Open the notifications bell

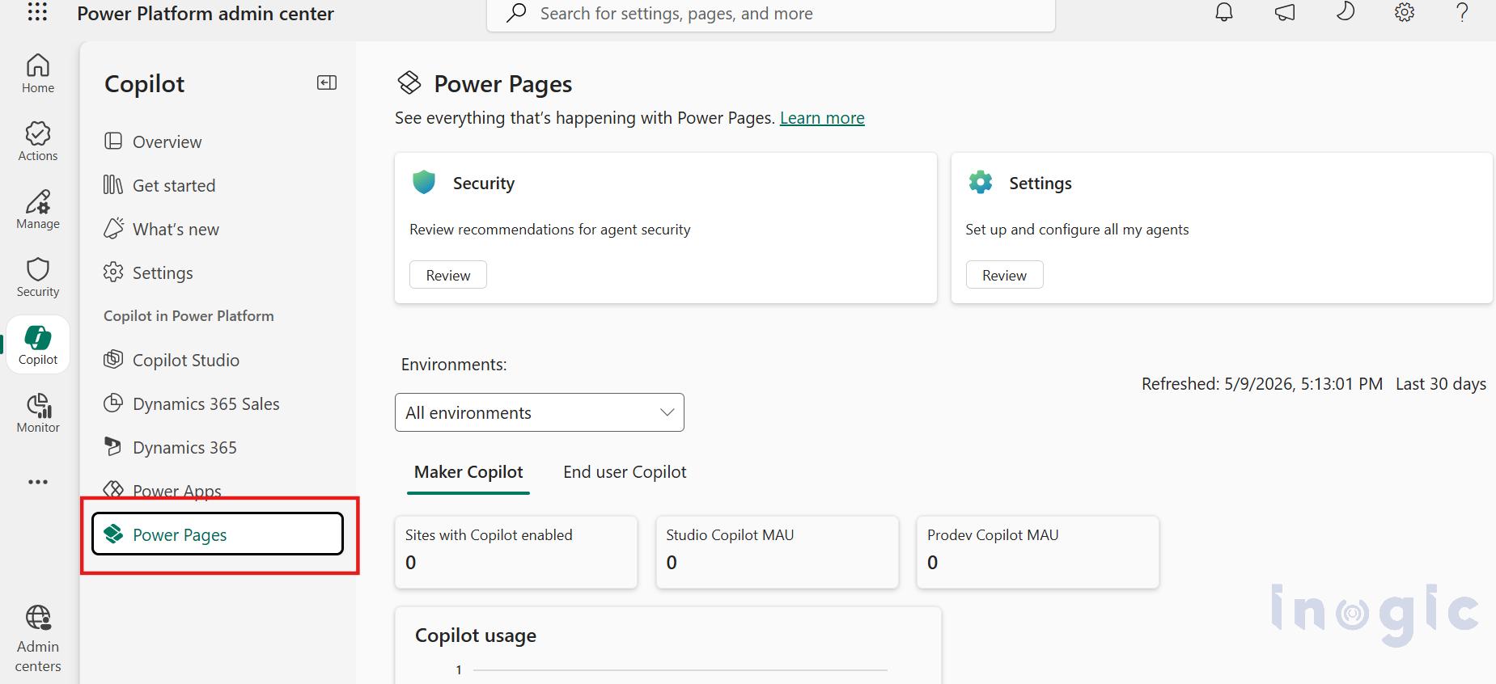pyautogui.click(x=1224, y=12)
